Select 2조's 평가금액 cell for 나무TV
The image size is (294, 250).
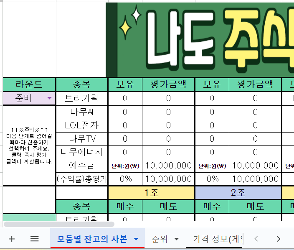click(x=255, y=139)
